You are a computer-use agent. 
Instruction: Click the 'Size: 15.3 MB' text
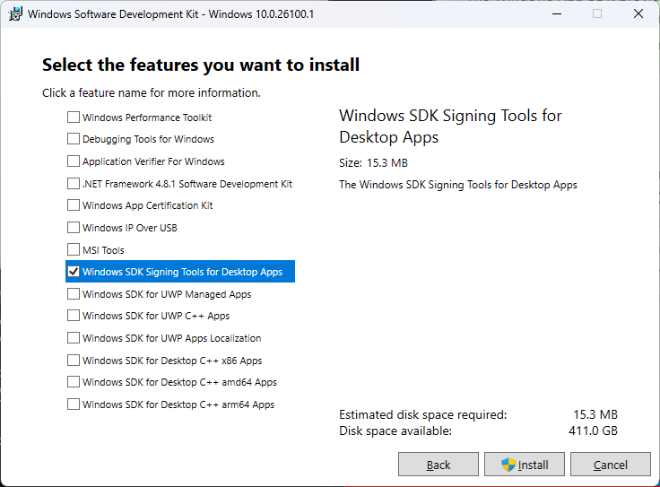373,163
